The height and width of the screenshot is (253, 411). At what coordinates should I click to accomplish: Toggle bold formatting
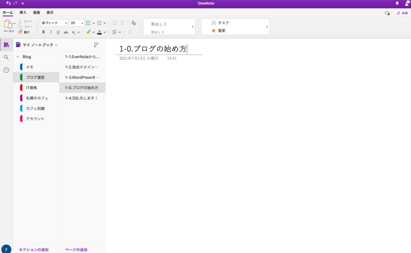click(x=43, y=32)
